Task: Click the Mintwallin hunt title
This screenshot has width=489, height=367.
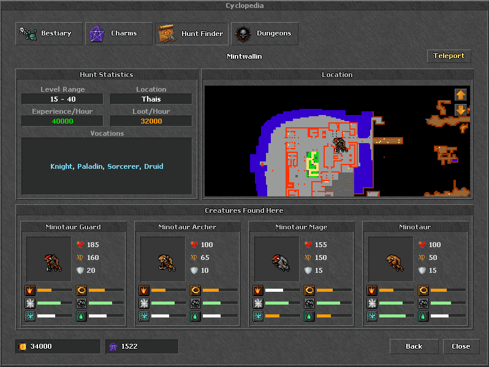Action: 244,56
